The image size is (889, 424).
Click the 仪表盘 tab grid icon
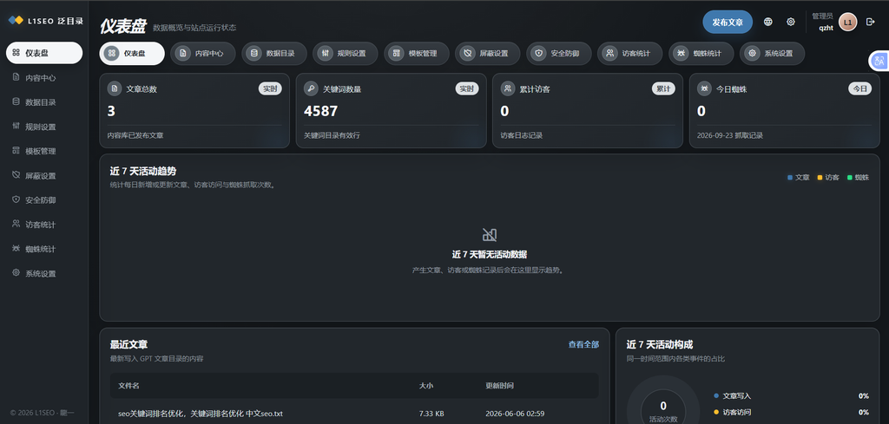pos(112,54)
